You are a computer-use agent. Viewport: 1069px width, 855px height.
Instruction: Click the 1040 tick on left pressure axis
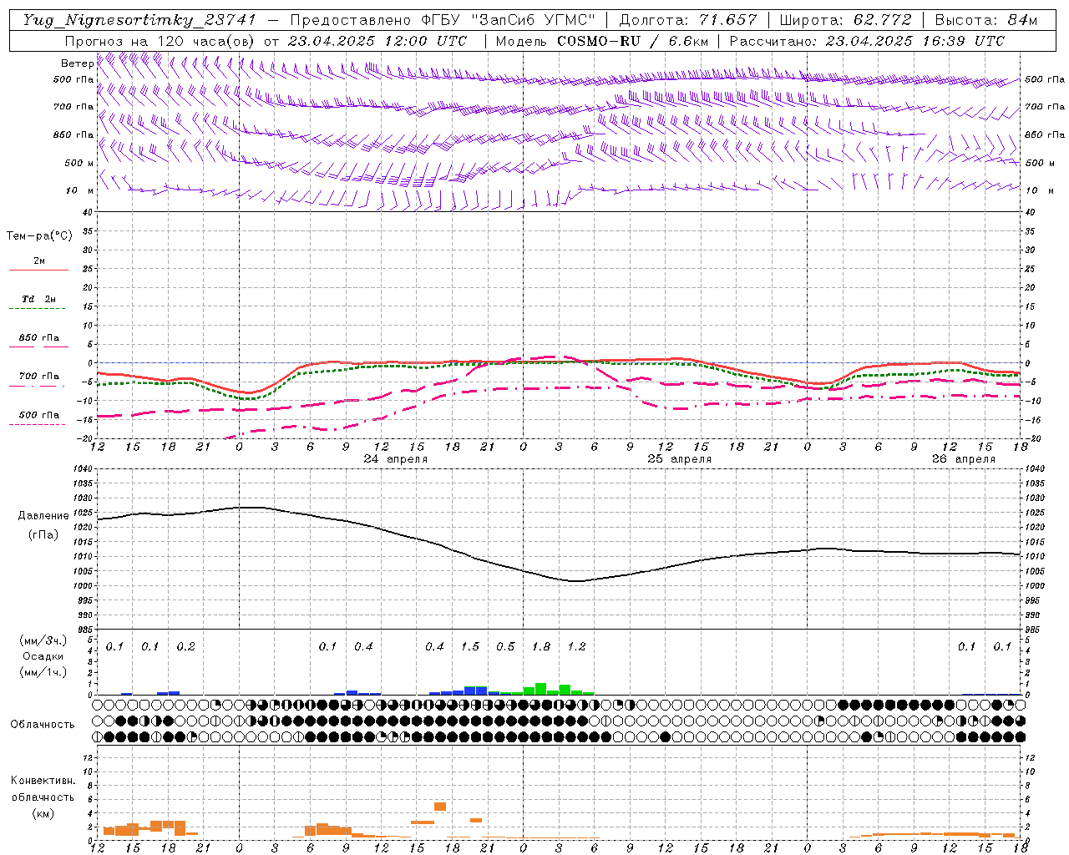coord(83,469)
